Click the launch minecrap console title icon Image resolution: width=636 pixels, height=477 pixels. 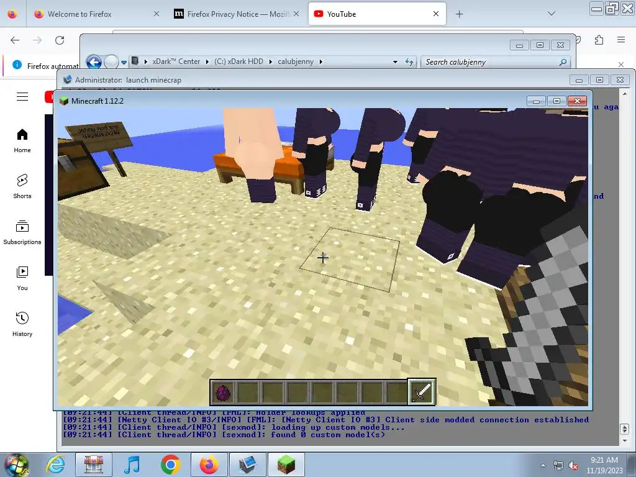pos(67,80)
